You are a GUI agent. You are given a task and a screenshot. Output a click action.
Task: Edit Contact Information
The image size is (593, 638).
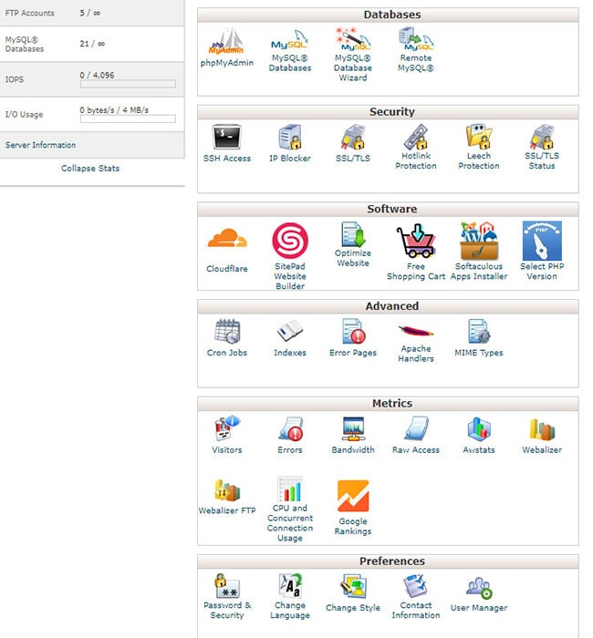[x=416, y=596]
